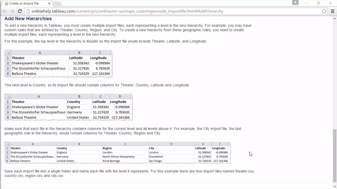Click the Add New Hierarchies heading
The image size is (337, 189).
pyautogui.click(x=28, y=19)
